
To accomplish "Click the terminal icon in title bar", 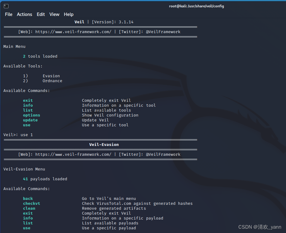I will pos(6,6).
